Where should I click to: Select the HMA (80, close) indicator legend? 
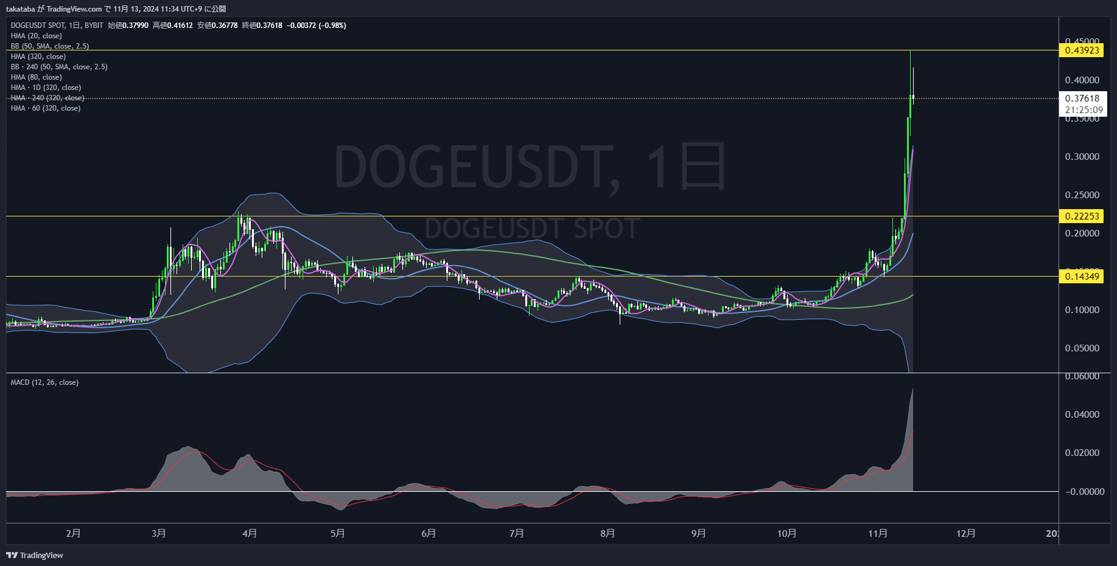[x=36, y=77]
